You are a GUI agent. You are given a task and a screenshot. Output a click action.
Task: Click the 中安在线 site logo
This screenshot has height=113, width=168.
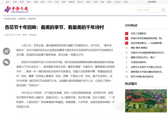click(16, 10)
